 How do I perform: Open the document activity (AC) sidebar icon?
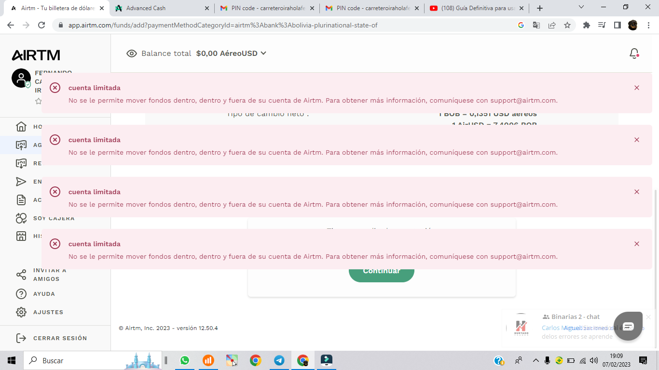click(21, 200)
